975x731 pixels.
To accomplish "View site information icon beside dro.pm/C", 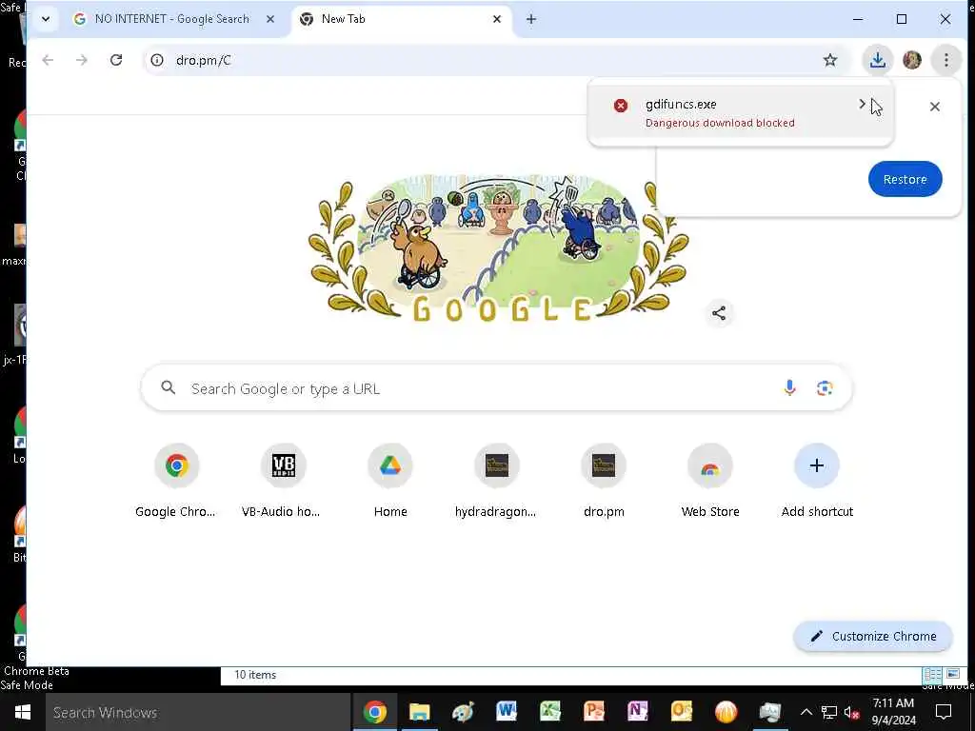I will (157, 60).
